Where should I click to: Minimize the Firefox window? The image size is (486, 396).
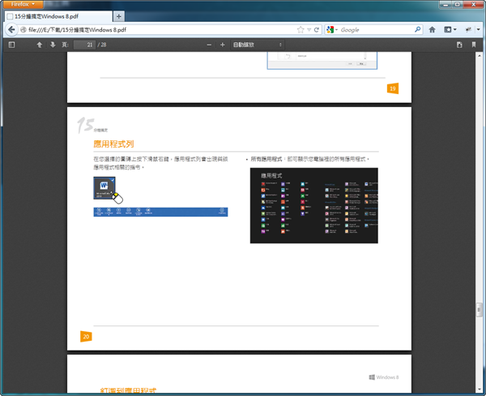point(446,4)
